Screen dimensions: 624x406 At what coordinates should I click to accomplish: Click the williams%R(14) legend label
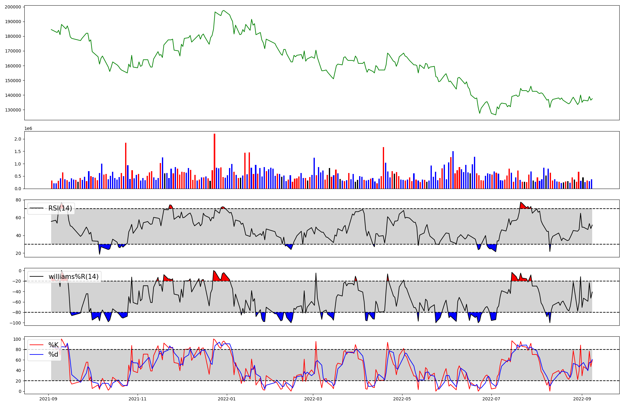coord(73,276)
